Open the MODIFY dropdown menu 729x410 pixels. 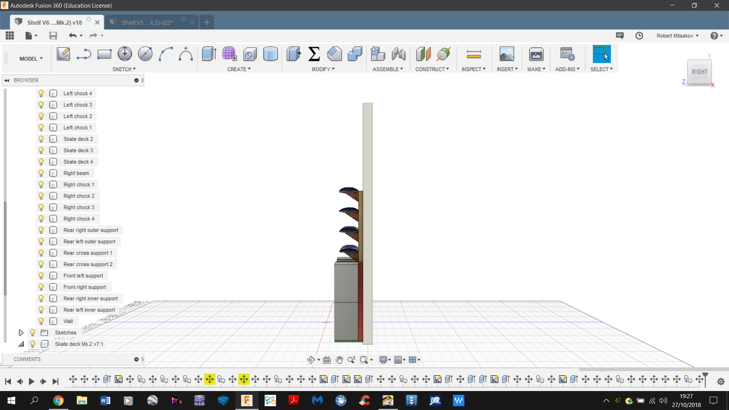point(323,69)
